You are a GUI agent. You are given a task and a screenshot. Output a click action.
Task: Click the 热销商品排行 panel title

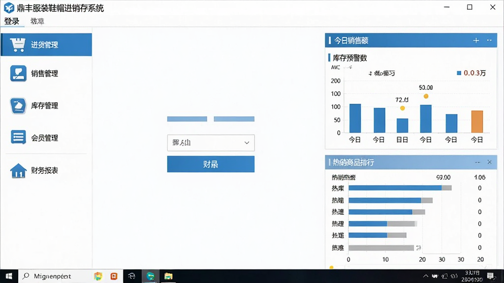[x=353, y=162]
